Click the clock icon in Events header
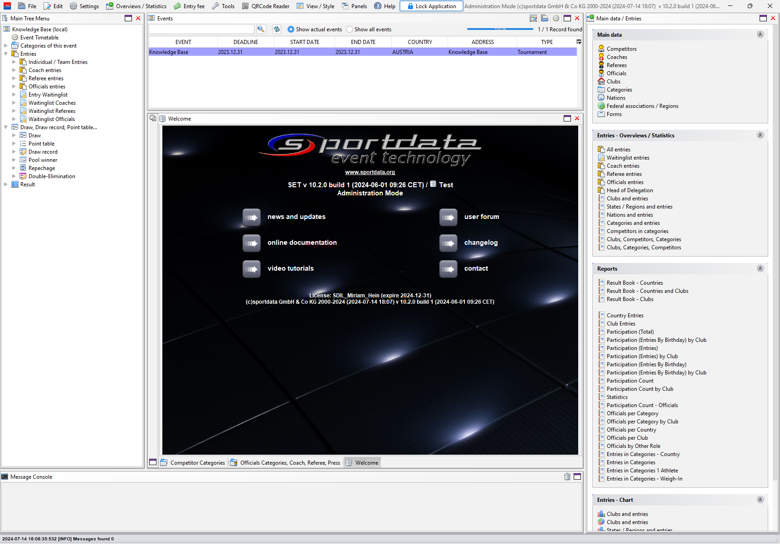 (556, 18)
